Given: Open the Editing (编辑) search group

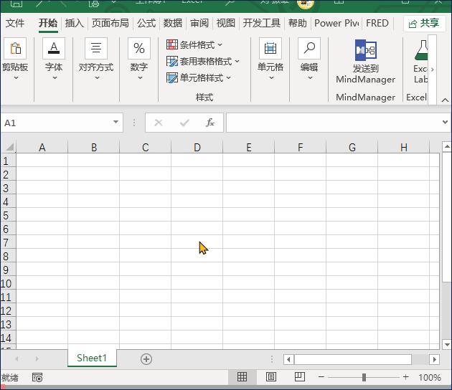Looking at the screenshot, I should (x=309, y=59).
